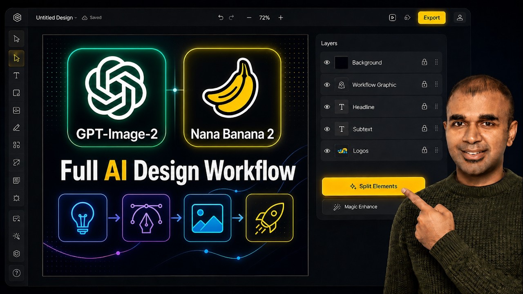Click the Saved cloud status

tap(92, 18)
